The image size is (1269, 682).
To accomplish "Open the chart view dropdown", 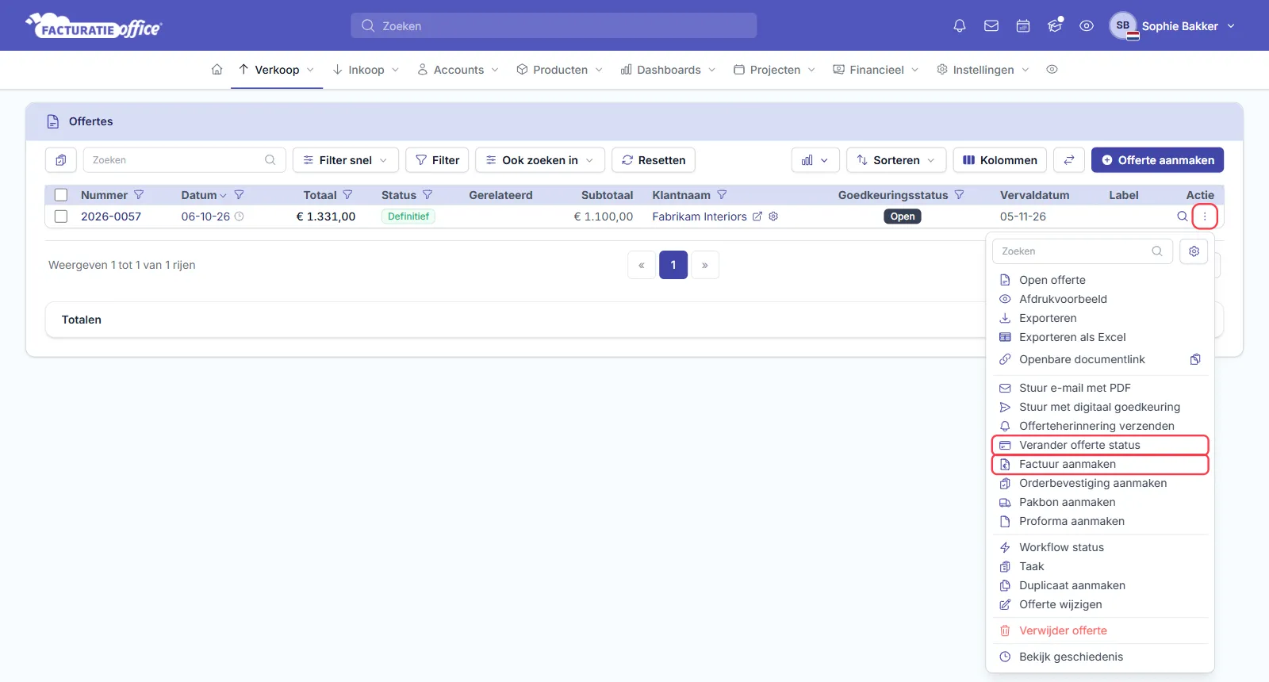I will pyautogui.click(x=815, y=160).
